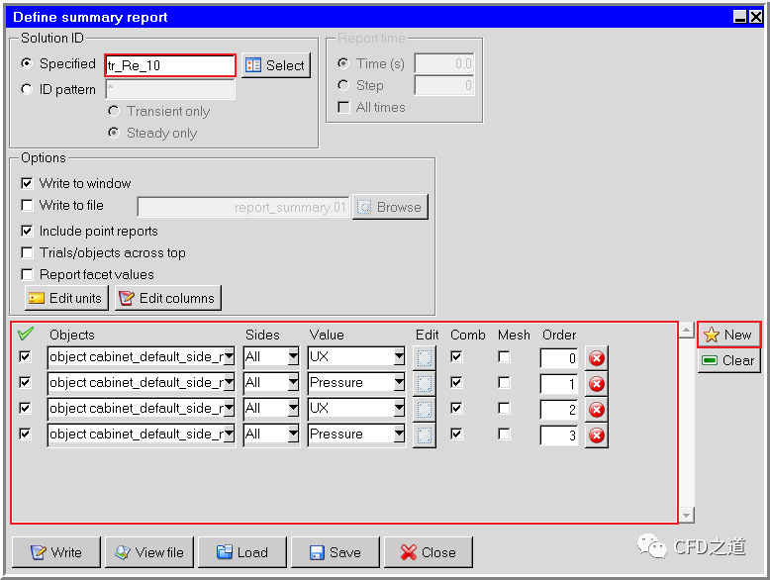Select Specified solution ID radio

[27, 63]
